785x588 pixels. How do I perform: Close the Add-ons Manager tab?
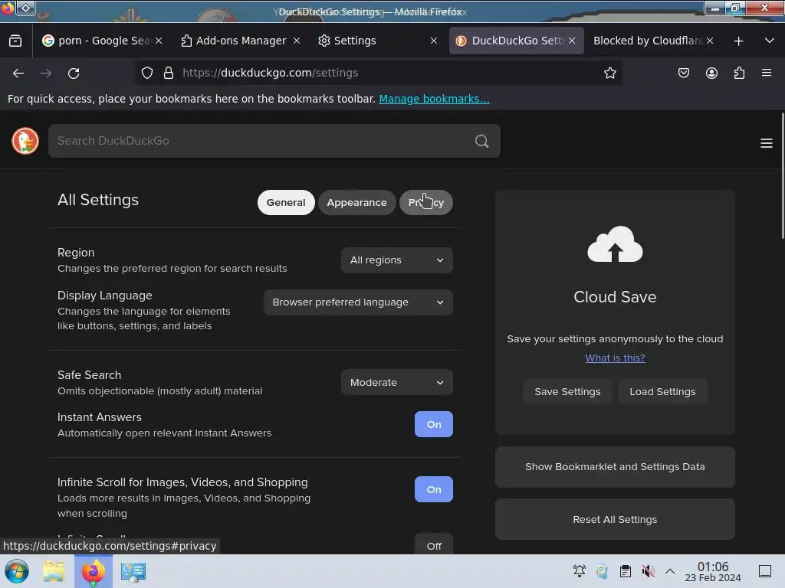(x=297, y=41)
